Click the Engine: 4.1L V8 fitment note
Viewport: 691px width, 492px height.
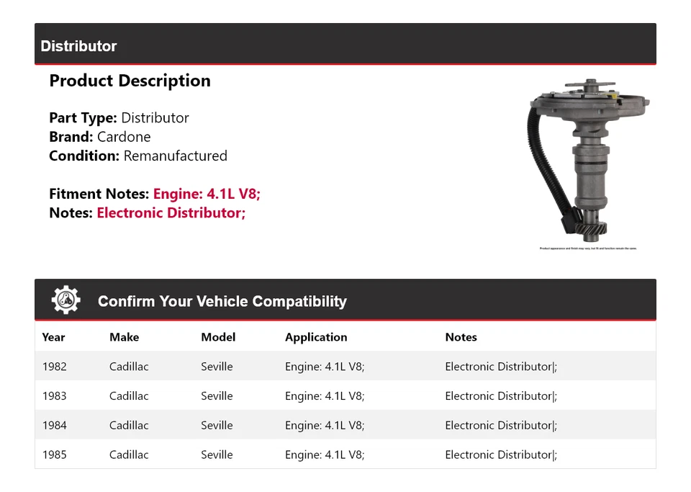[x=206, y=194]
